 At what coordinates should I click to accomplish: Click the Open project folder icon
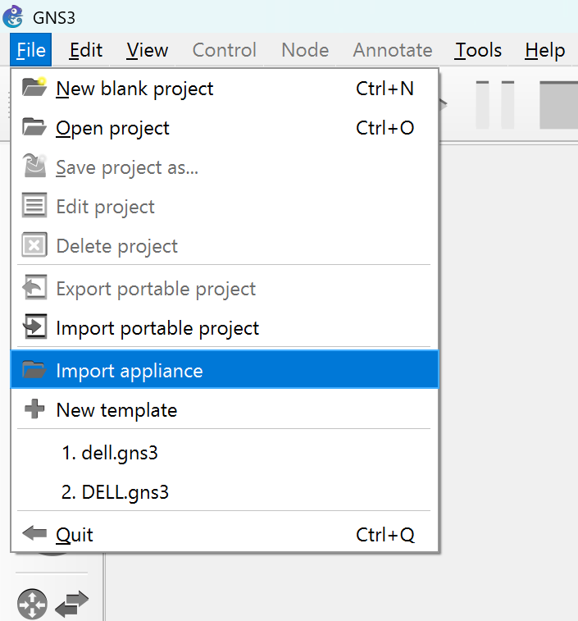[34, 127]
